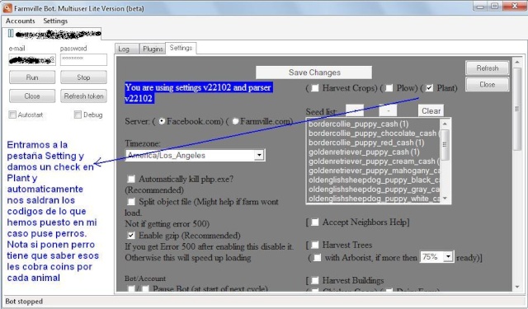Click the Close button below Run
Viewport: 528px width, 309px height.
click(x=32, y=96)
